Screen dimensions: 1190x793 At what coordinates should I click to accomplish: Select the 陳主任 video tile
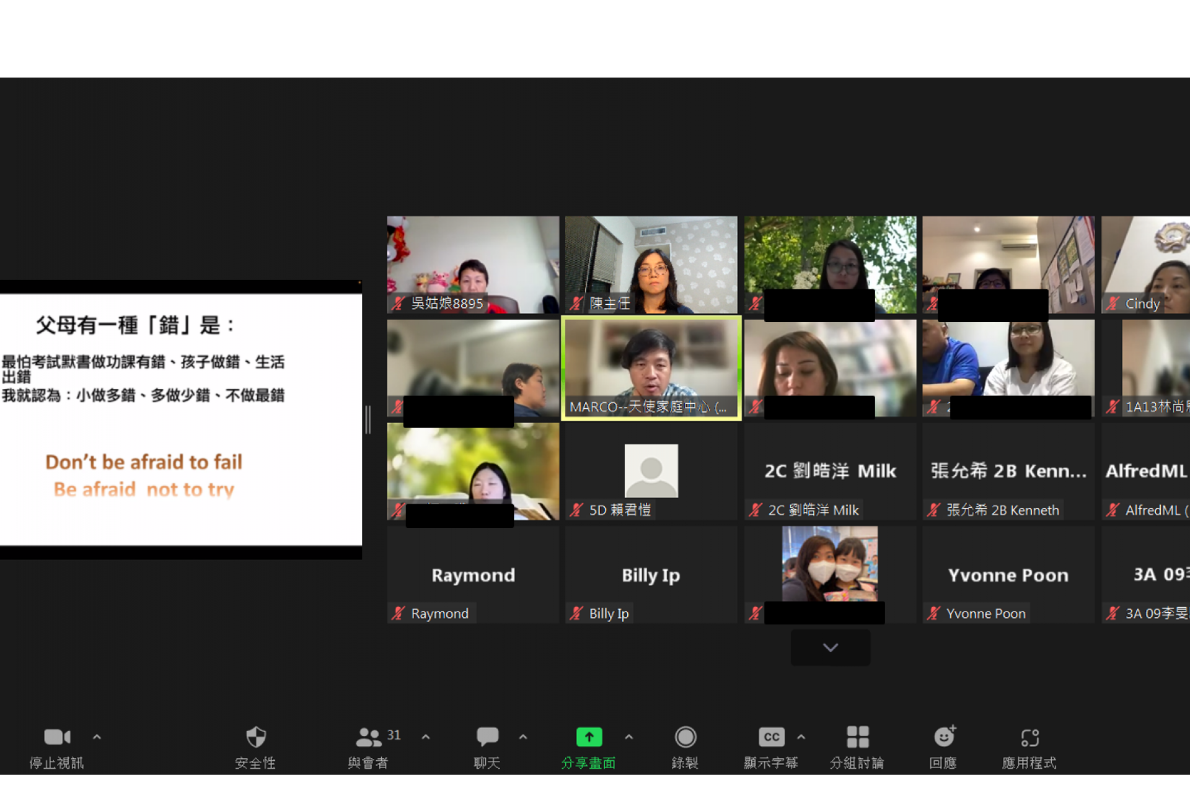click(x=651, y=265)
